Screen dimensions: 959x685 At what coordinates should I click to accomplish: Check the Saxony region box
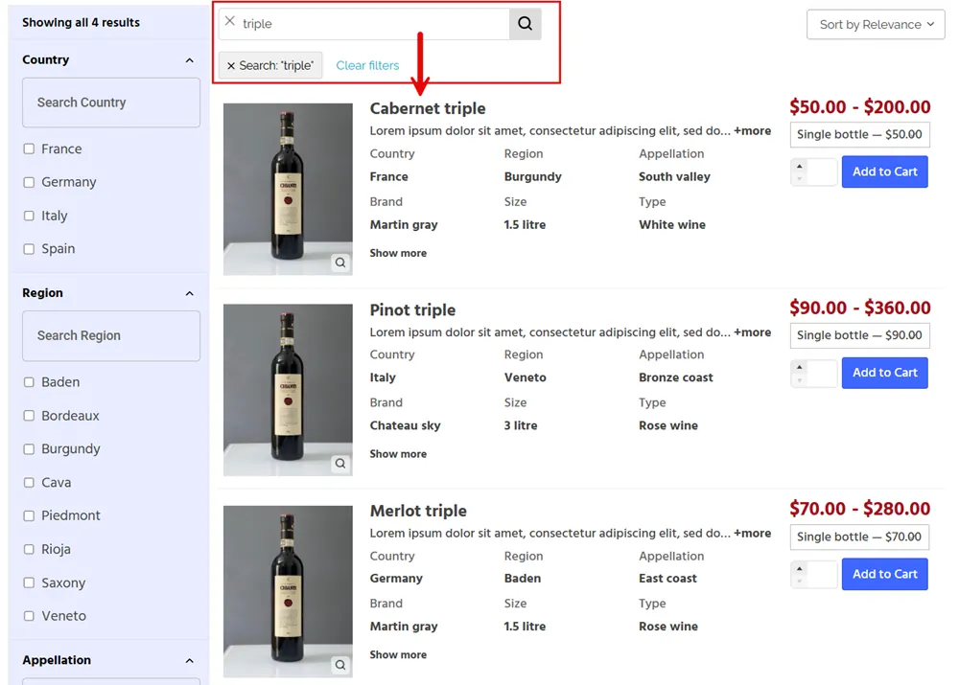pyautogui.click(x=29, y=582)
